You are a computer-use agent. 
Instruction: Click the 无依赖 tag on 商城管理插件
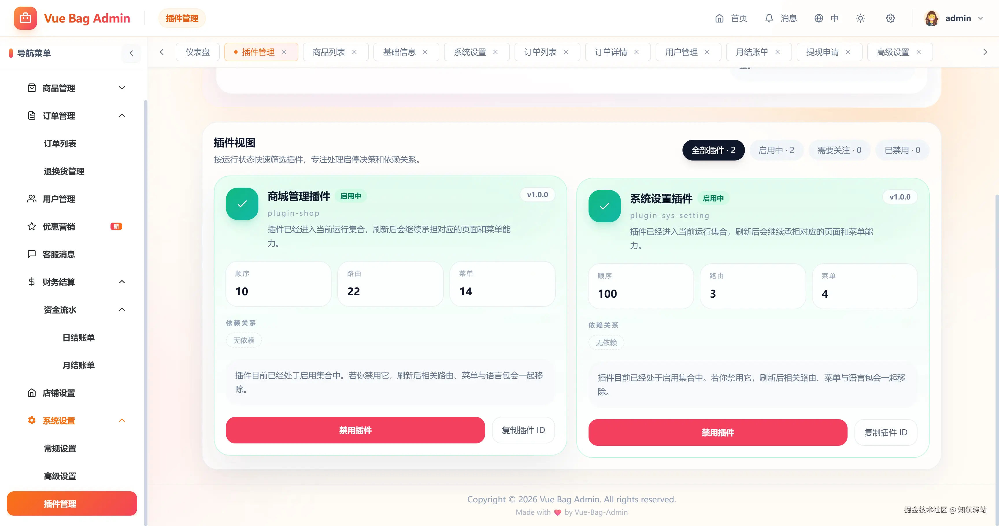244,340
